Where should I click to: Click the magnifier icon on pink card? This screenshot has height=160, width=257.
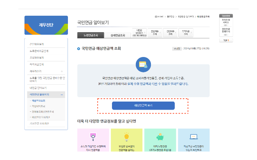[x=93, y=137]
